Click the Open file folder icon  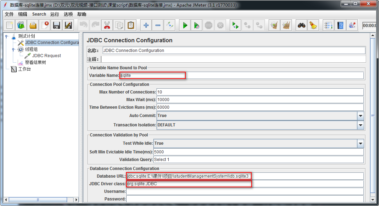coord(33,25)
